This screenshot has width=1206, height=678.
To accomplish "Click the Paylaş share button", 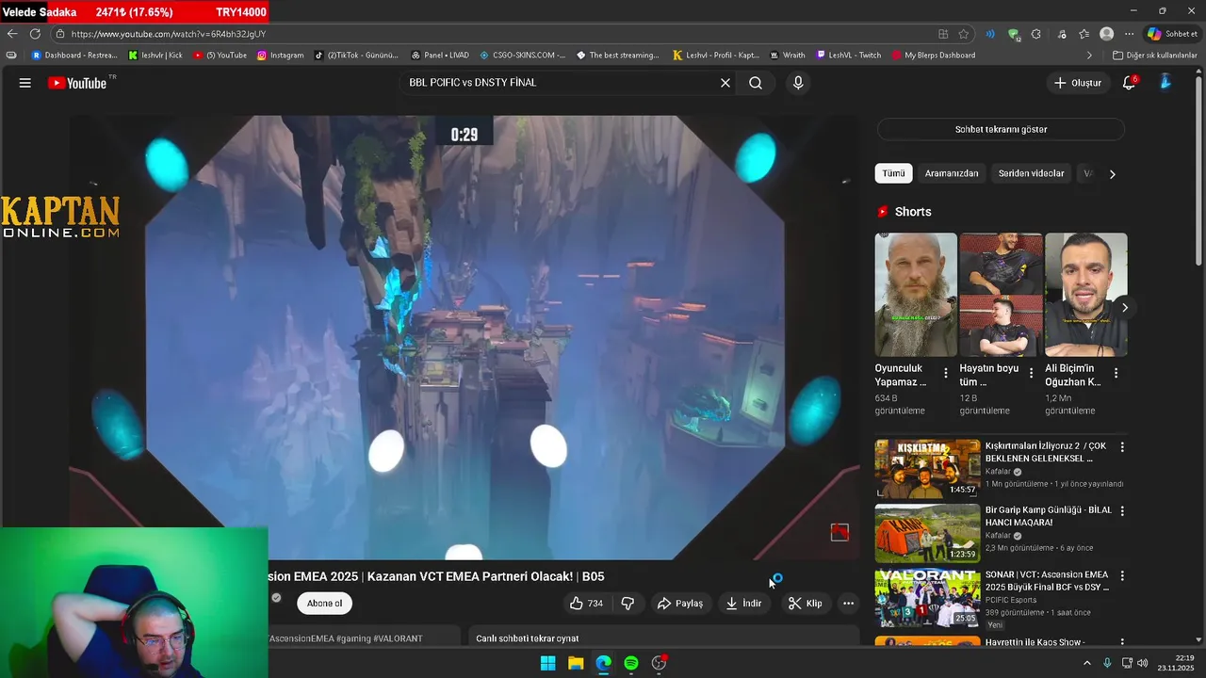I will click(x=680, y=604).
